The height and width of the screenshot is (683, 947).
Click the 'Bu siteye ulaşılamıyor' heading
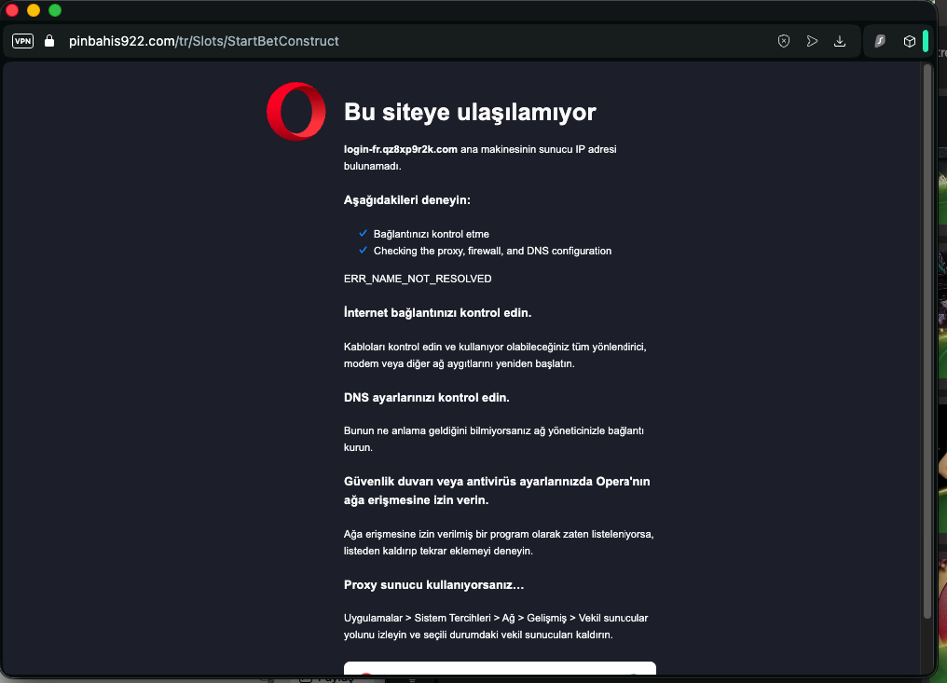[x=470, y=112]
